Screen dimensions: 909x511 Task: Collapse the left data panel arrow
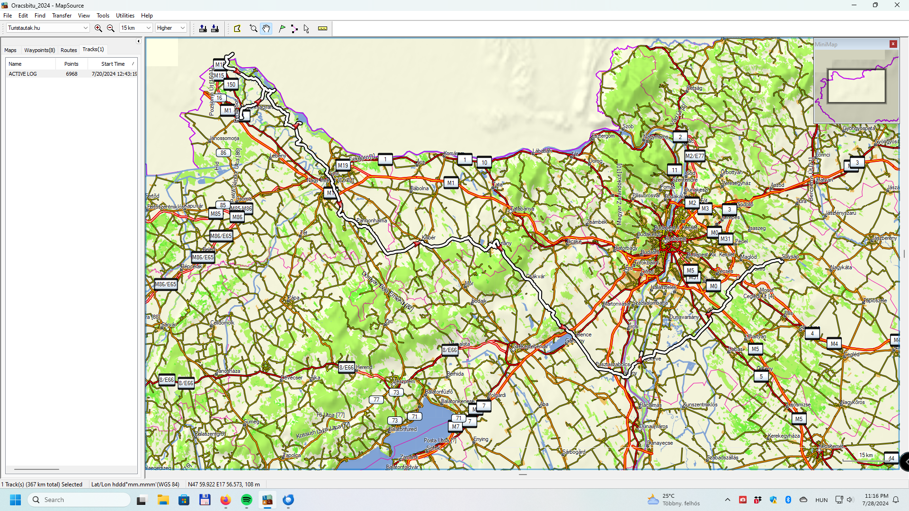click(138, 41)
